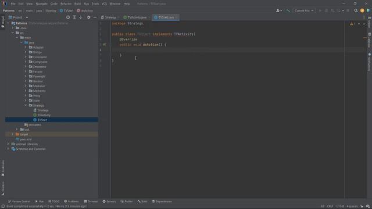372x209 pixels.
Task: Expand the Composite package folder
Action: [26, 62]
